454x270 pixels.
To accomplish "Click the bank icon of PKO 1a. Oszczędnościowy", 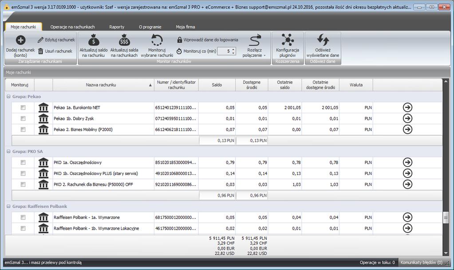I will point(43,162).
